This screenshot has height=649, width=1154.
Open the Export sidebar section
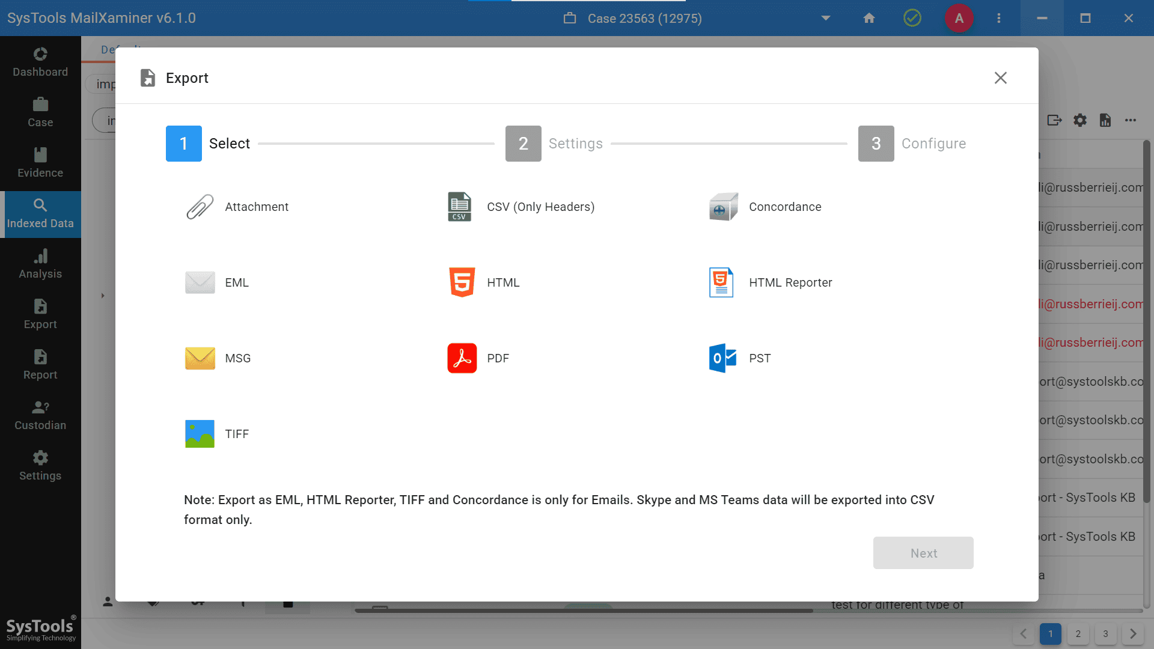tap(40, 315)
